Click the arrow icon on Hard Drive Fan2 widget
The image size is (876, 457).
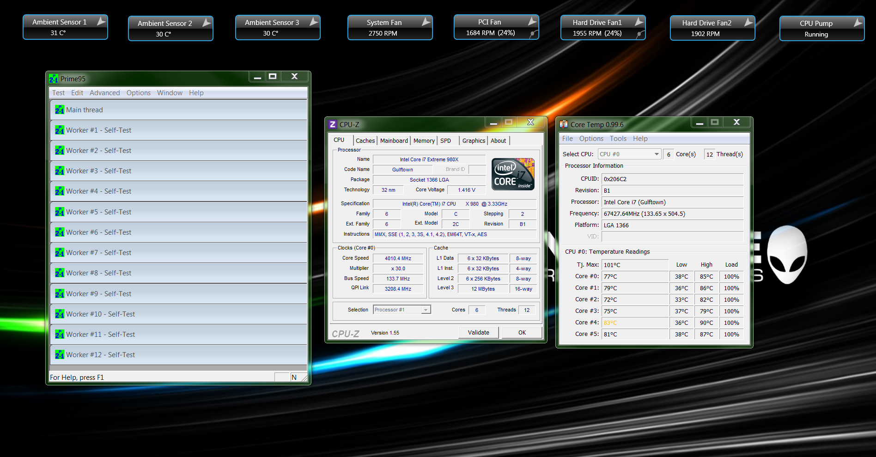click(748, 22)
